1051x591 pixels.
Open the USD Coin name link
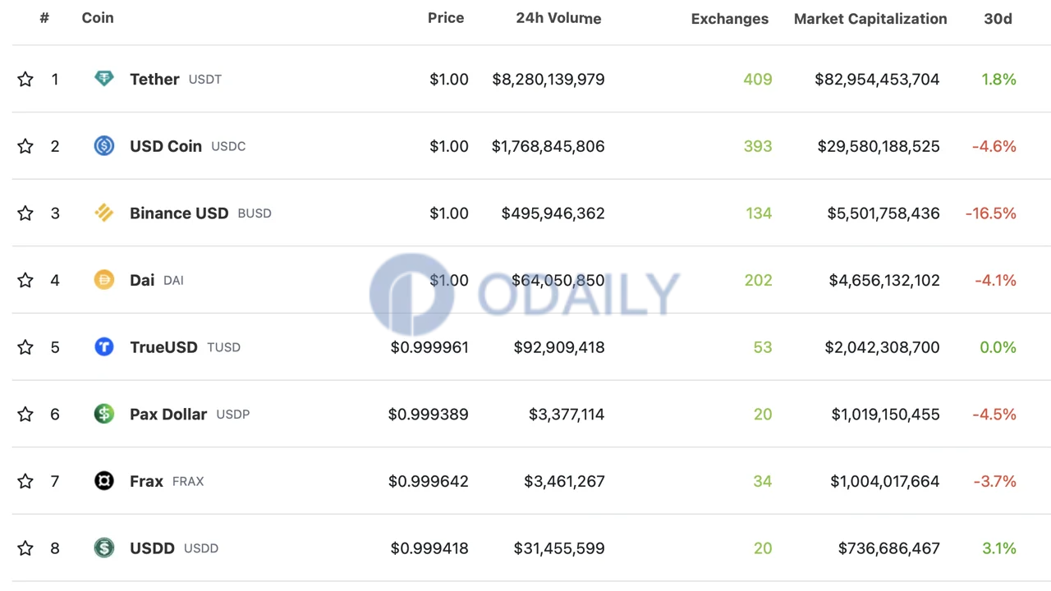tap(166, 146)
